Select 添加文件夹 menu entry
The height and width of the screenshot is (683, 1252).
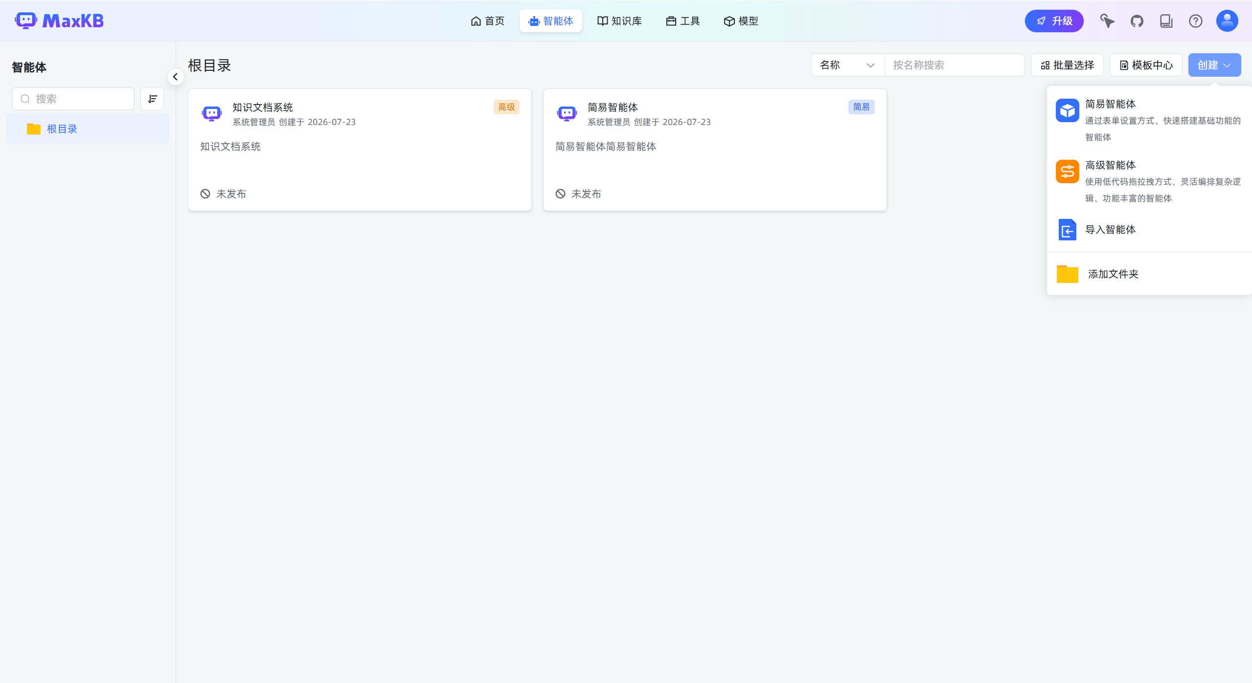[x=1149, y=274]
